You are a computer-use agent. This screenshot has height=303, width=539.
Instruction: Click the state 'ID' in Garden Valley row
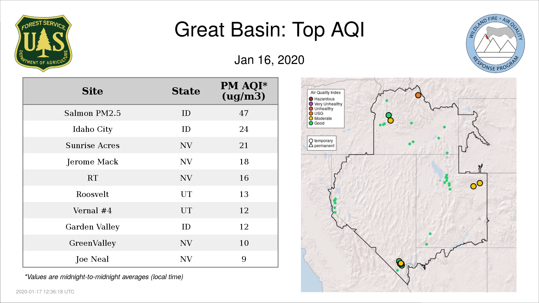186,227
